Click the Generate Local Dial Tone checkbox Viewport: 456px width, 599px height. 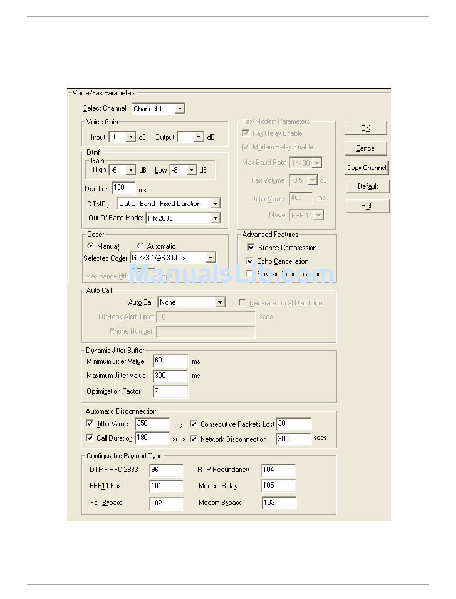coord(242,303)
